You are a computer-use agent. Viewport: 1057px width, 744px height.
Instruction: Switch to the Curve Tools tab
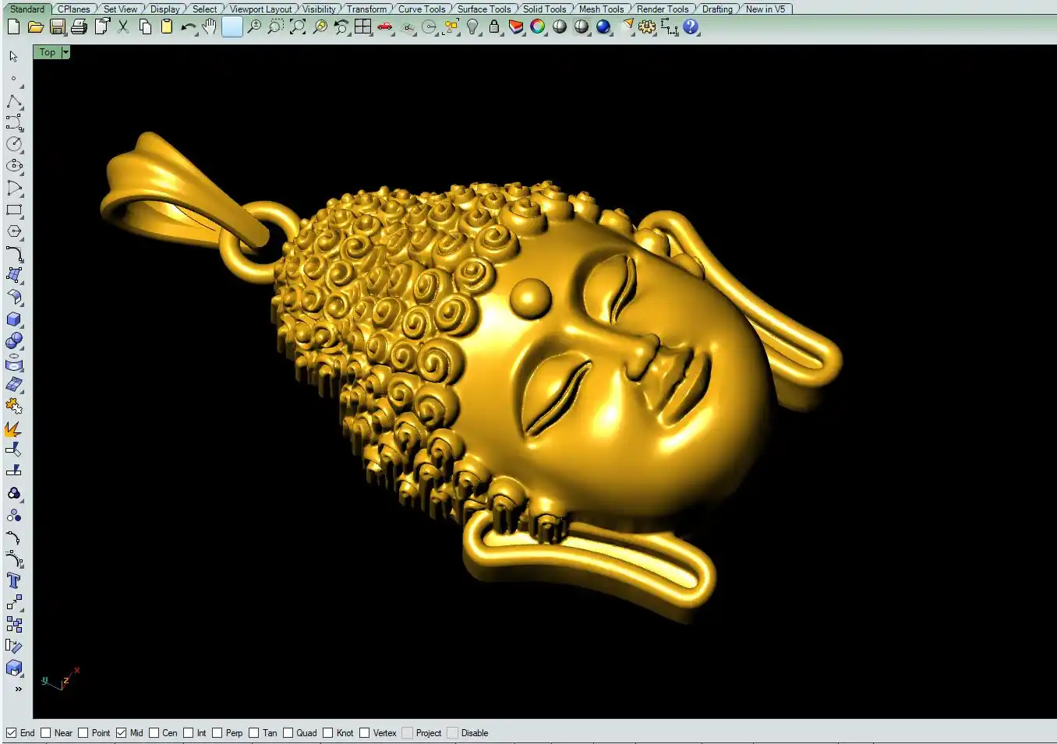(x=422, y=9)
